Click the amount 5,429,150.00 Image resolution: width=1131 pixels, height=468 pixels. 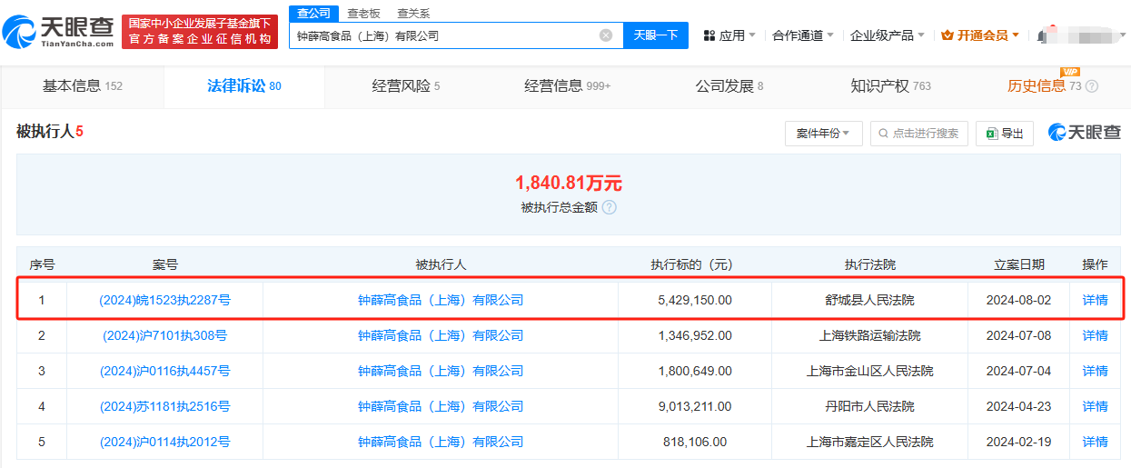pos(695,300)
